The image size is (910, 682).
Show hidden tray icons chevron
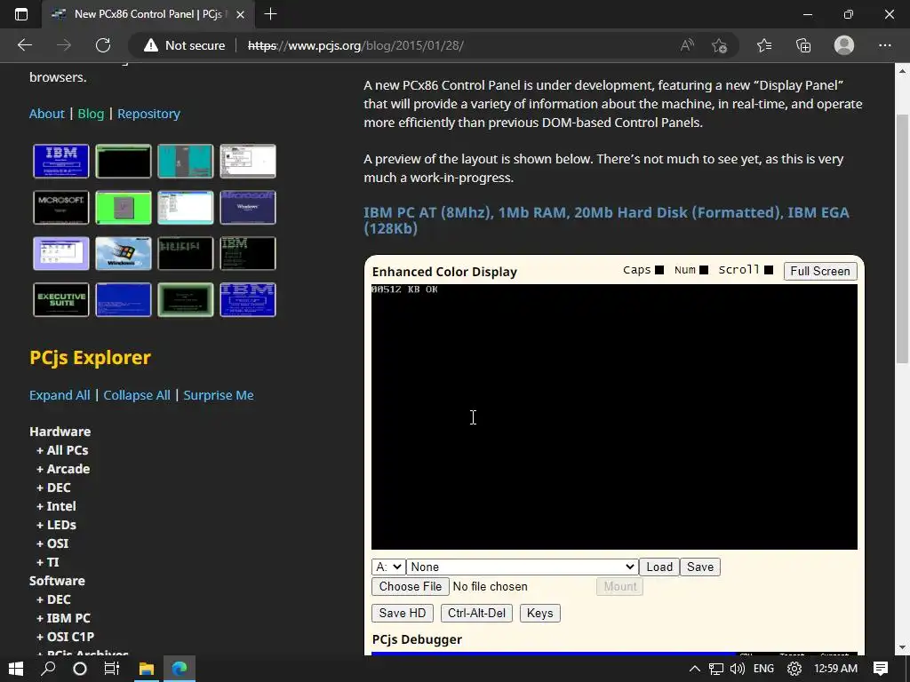(694, 669)
